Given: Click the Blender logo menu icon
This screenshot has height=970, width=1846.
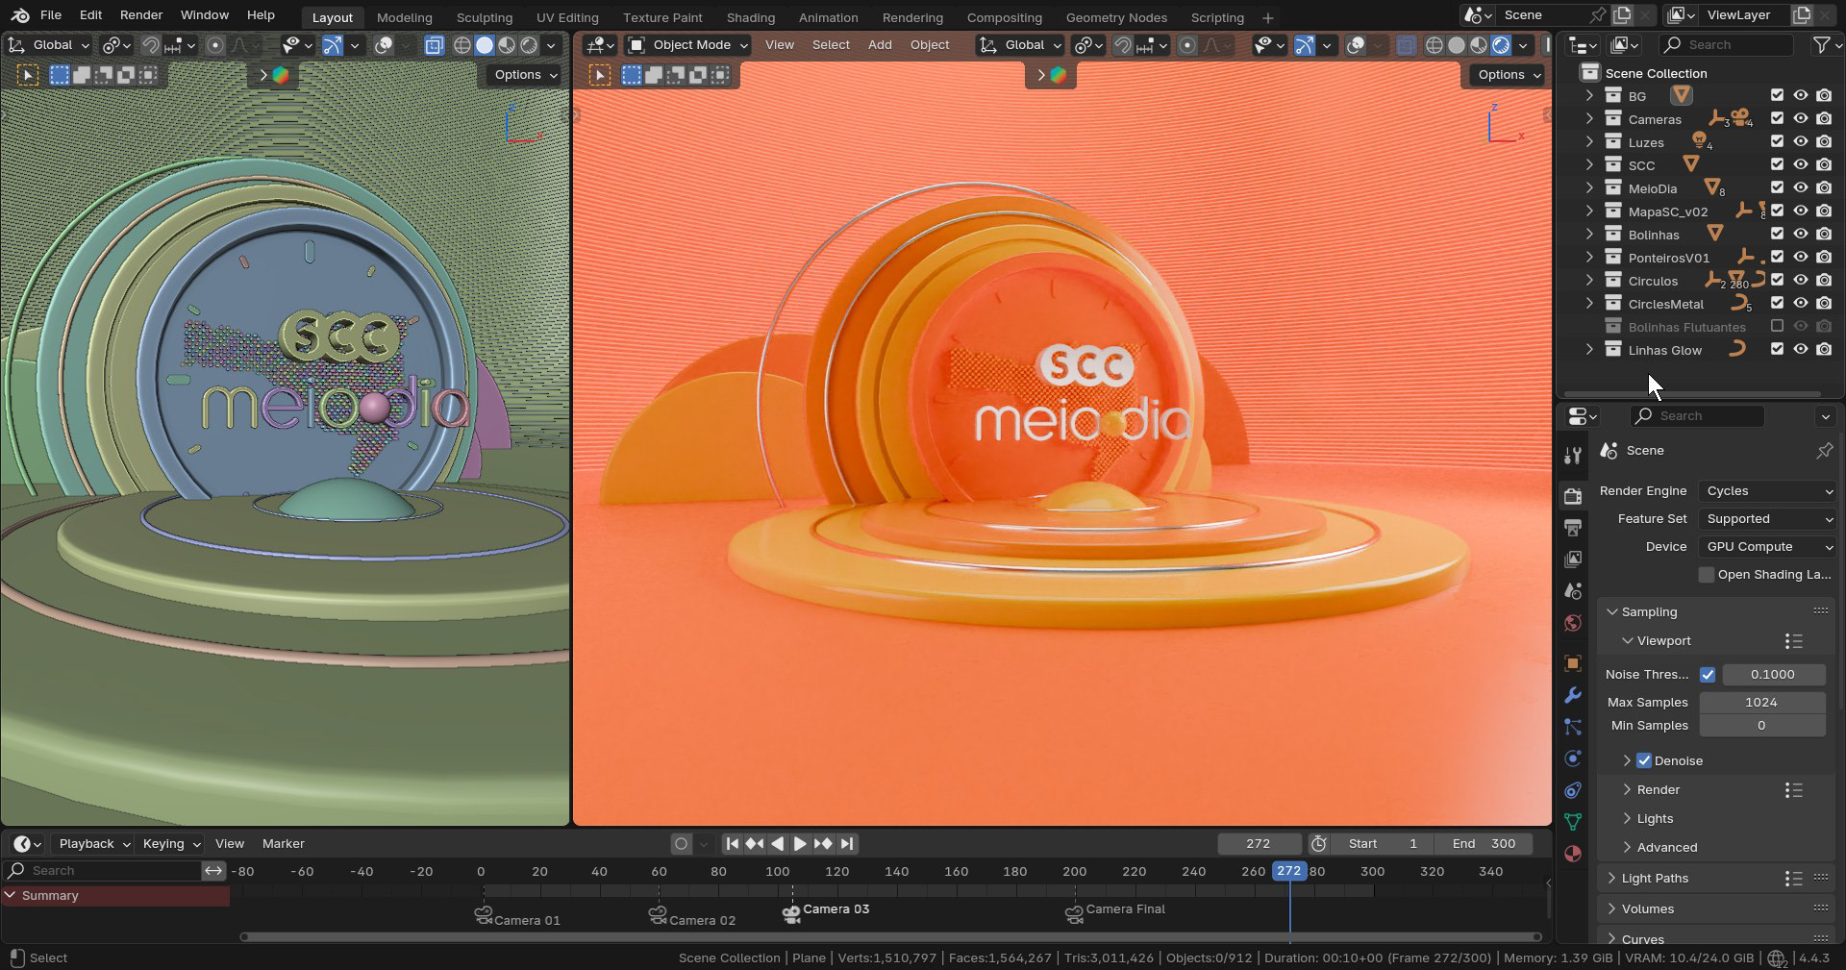Looking at the screenshot, I should (20, 15).
